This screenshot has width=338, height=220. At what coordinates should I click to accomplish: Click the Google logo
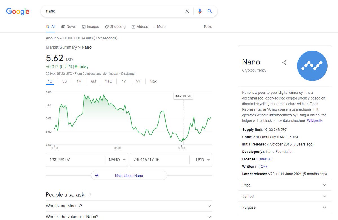[x=17, y=11]
